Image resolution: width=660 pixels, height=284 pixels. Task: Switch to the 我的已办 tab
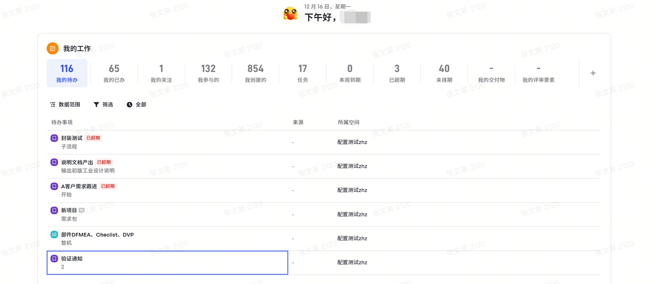[x=114, y=73]
